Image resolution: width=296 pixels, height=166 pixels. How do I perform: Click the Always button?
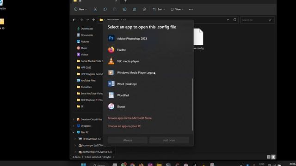point(128,140)
